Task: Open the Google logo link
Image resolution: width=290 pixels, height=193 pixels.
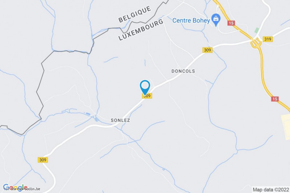Action: pyautogui.click(x=15, y=188)
